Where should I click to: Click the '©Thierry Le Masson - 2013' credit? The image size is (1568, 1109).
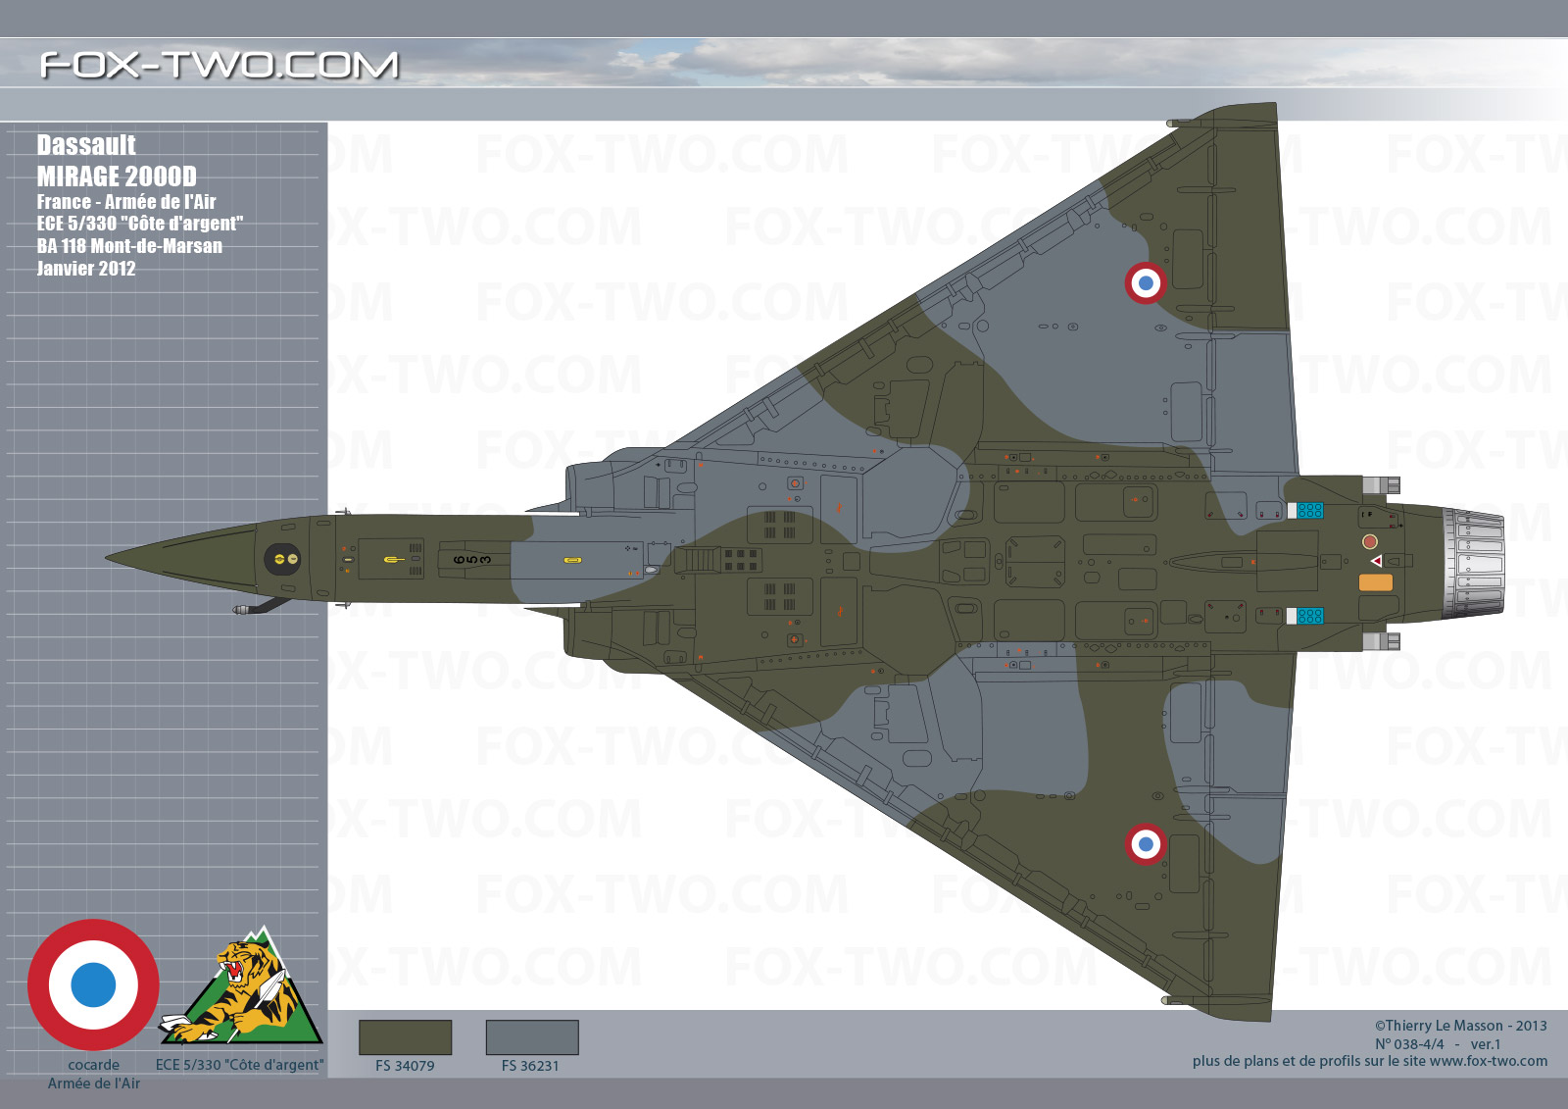click(1460, 1026)
